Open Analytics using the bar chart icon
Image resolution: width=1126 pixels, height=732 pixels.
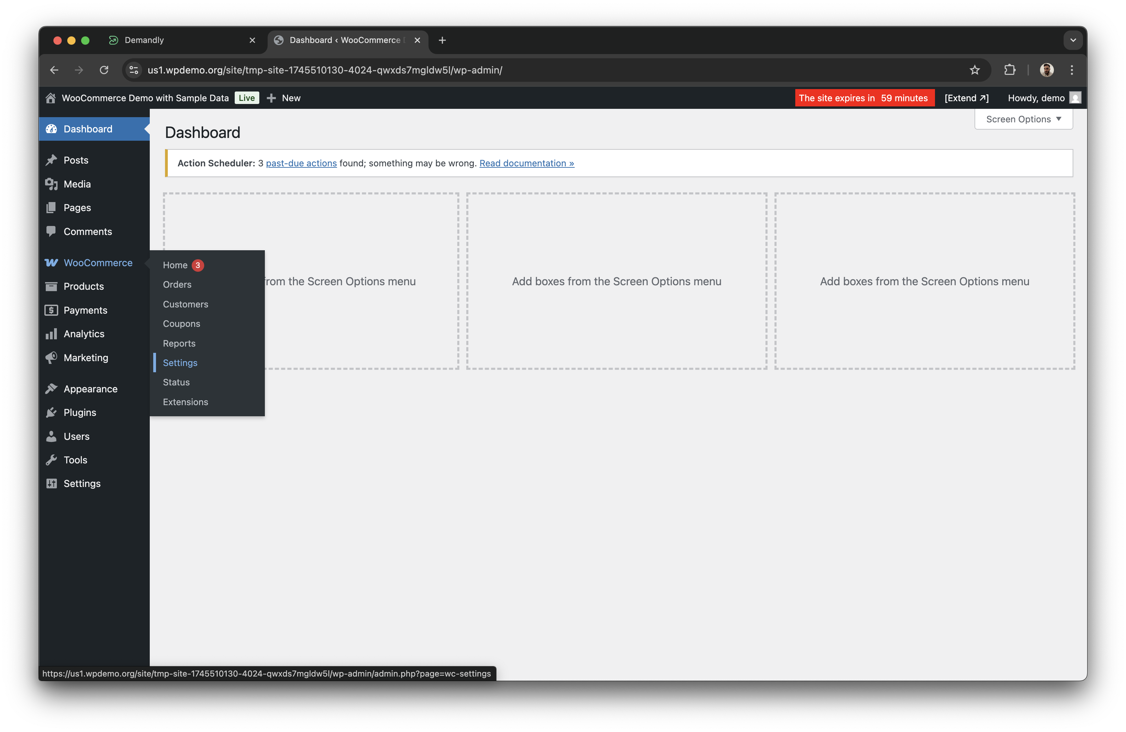click(x=52, y=333)
